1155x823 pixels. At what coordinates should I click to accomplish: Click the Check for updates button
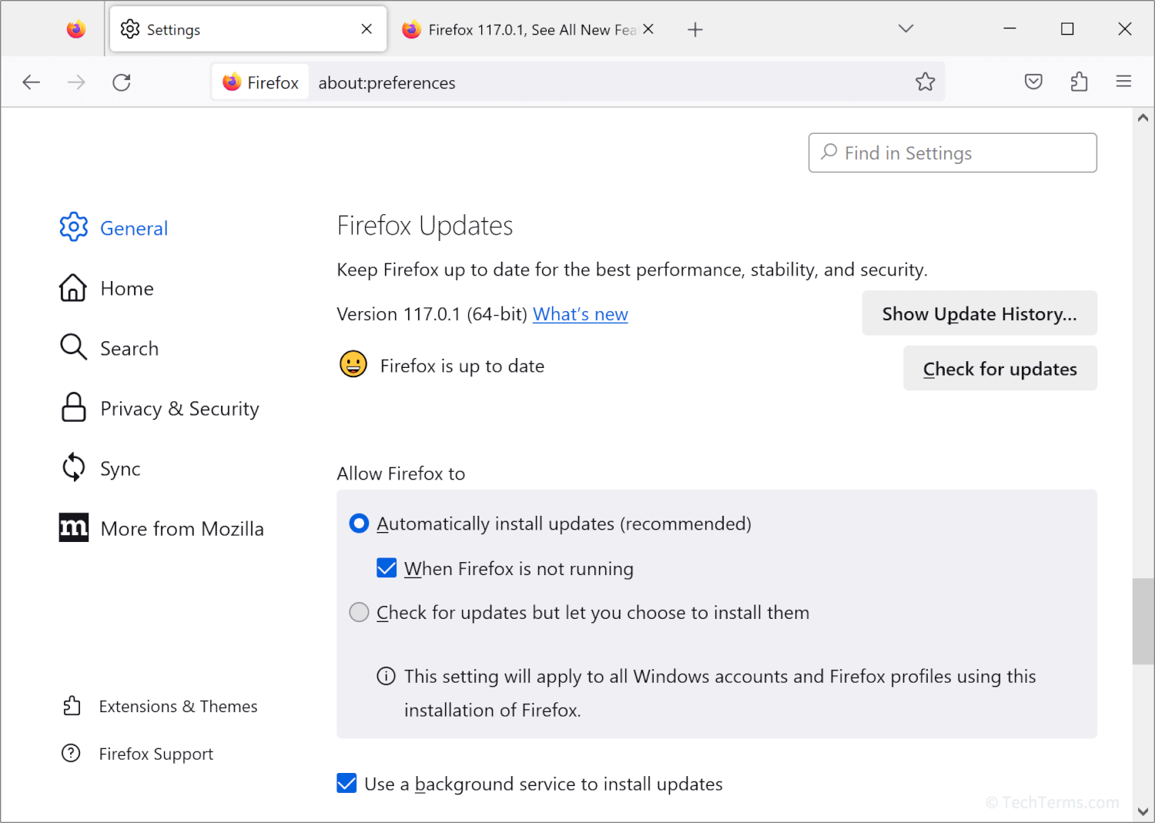pos(999,368)
